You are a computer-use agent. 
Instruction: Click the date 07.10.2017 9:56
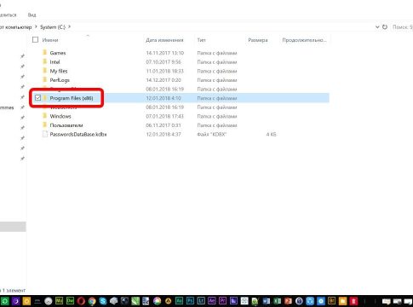click(x=163, y=62)
